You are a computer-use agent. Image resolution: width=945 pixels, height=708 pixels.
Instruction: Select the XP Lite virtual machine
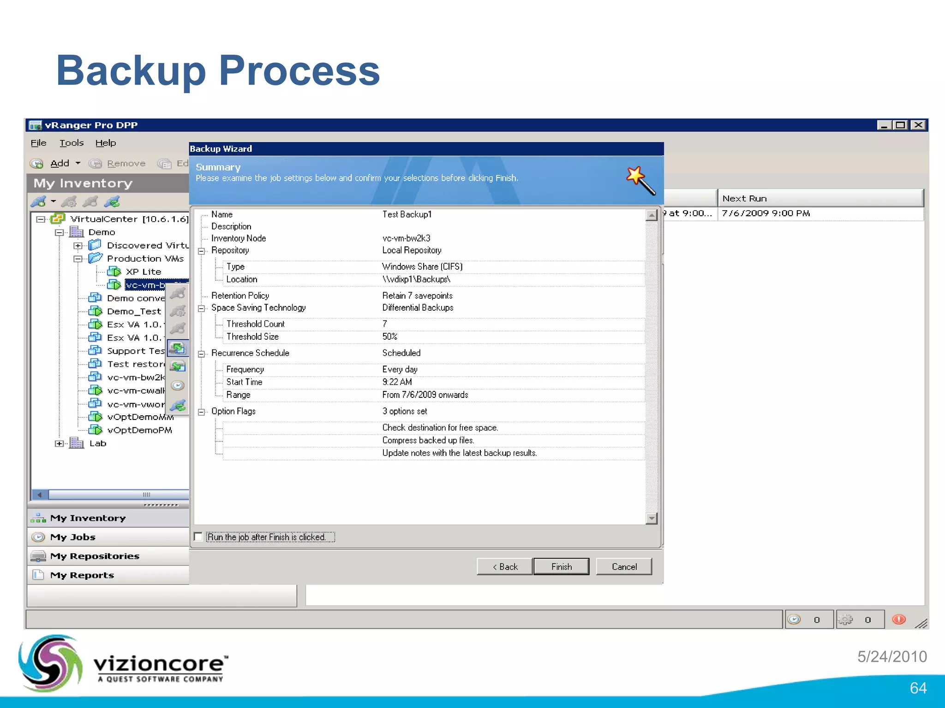tap(144, 272)
